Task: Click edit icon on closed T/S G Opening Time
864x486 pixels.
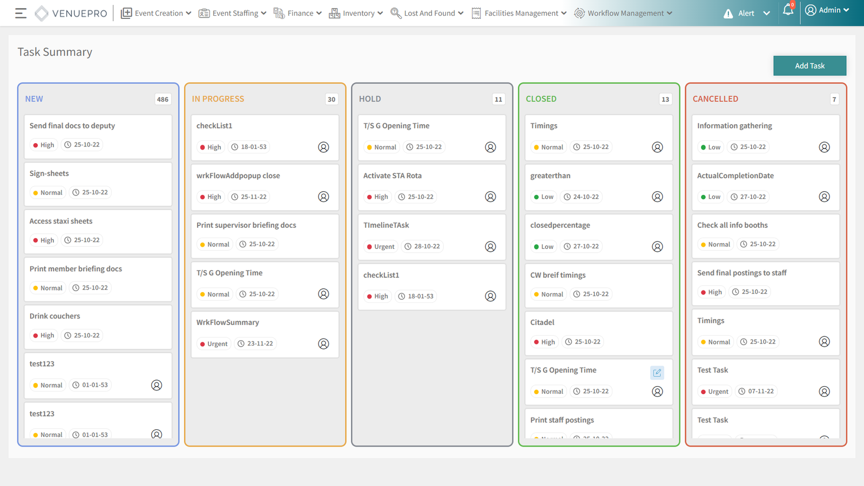Action: [657, 373]
